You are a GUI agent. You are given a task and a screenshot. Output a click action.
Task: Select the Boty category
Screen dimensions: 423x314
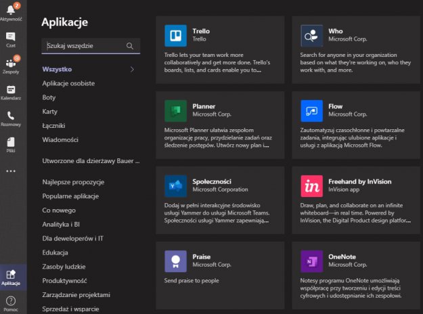(x=49, y=97)
